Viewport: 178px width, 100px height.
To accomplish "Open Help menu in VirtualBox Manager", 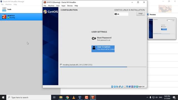I will (15, 4).
